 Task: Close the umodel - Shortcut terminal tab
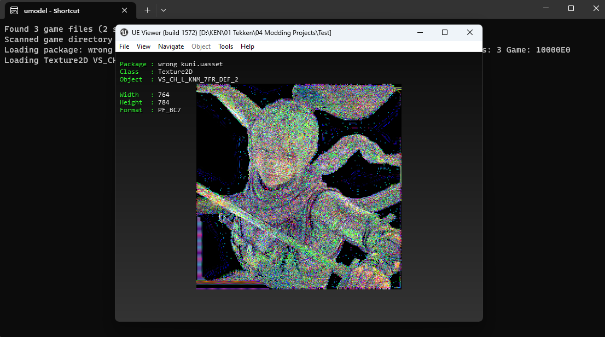tap(125, 10)
